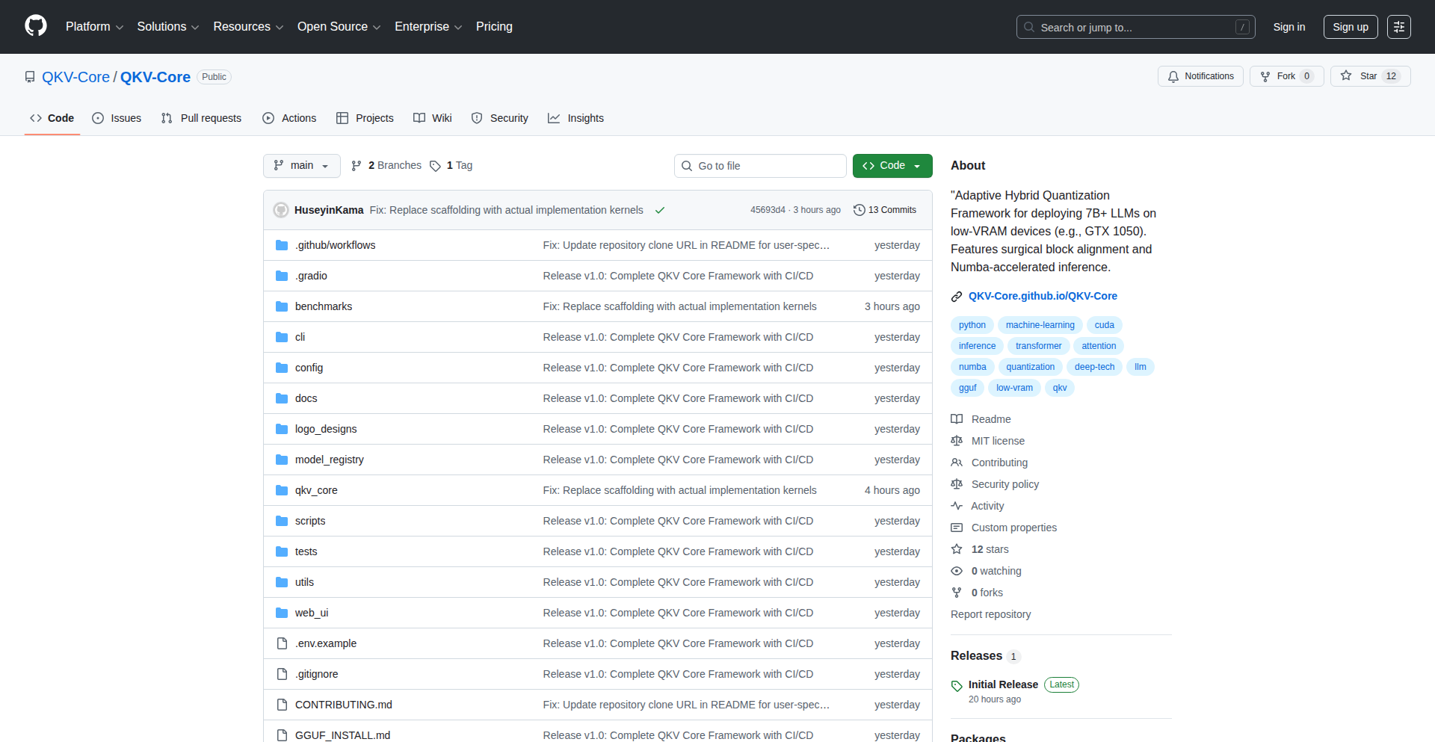This screenshot has width=1435, height=742.
Task: Click the green commit status checkmark
Action: (x=660, y=210)
